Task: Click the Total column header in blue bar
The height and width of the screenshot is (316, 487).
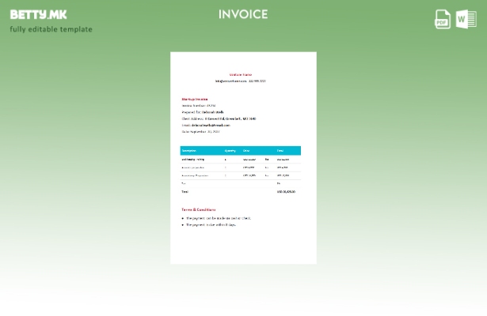Action: 280,150
